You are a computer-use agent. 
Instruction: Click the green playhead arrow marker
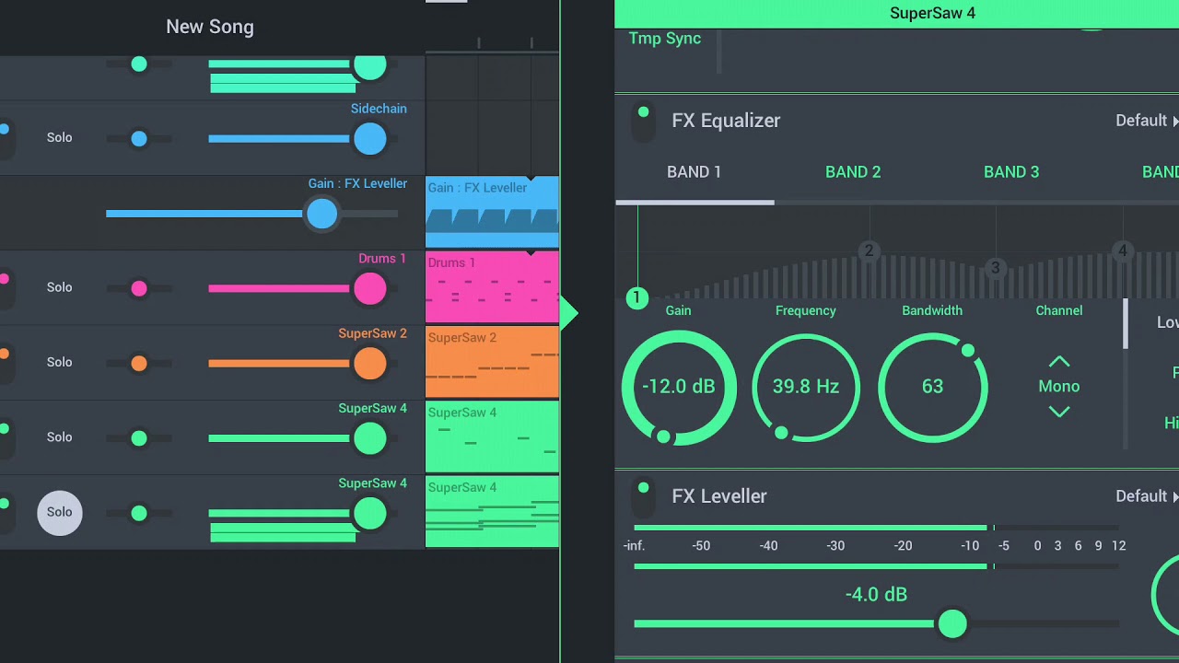[x=569, y=313]
